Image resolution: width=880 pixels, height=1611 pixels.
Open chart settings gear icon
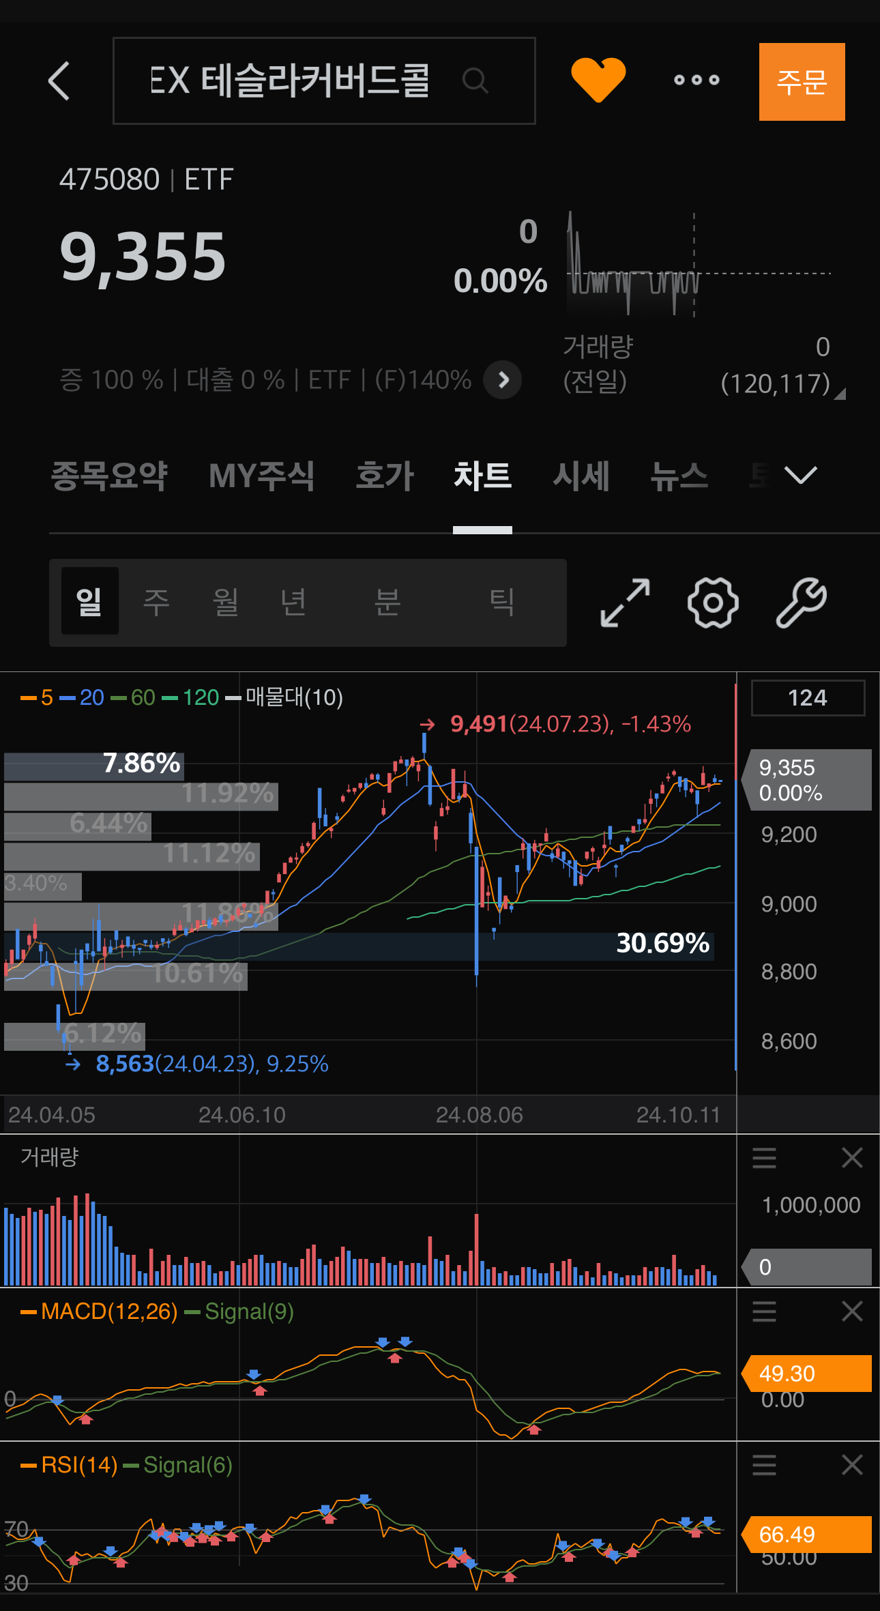[713, 603]
